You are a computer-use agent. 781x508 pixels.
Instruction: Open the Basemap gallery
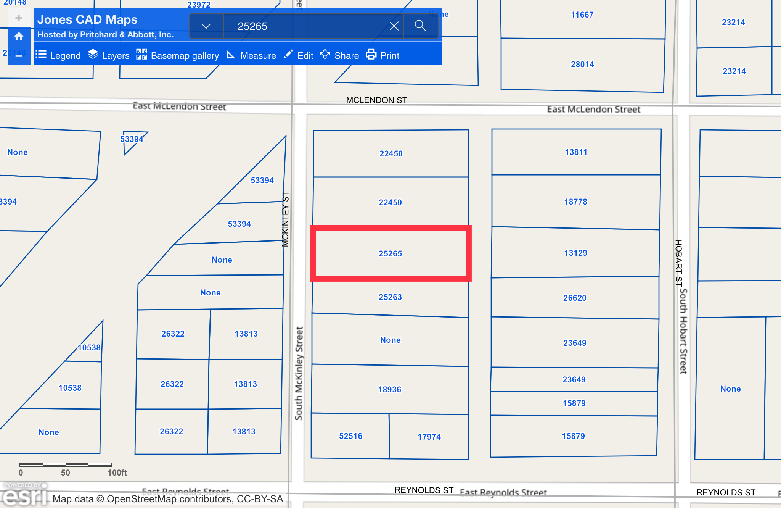(177, 55)
